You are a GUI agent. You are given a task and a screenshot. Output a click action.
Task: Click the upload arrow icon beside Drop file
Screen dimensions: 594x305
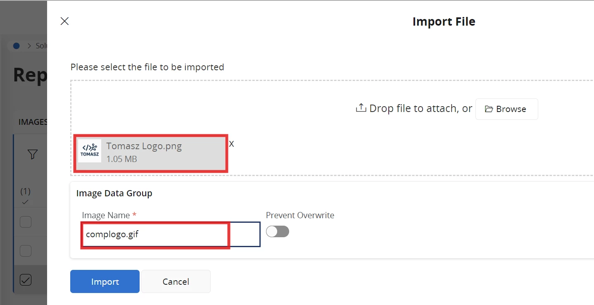pos(361,108)
